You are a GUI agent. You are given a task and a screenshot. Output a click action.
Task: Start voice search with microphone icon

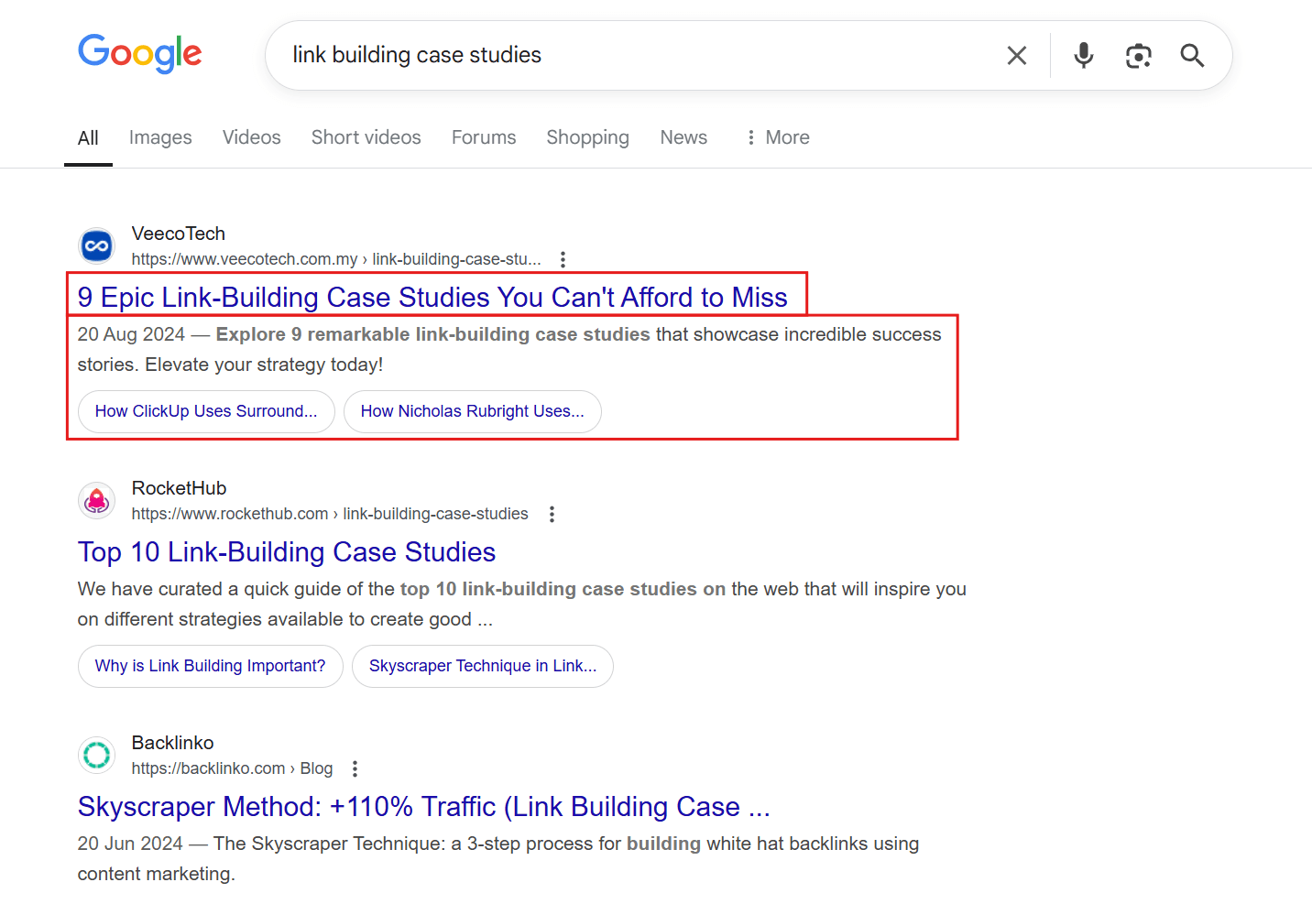(x=1084, y=56)
